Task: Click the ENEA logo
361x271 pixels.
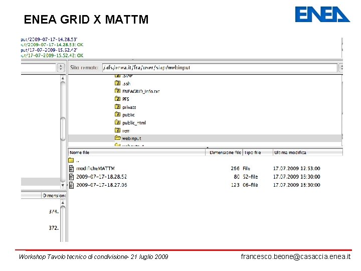Action: tap(322, 14)
